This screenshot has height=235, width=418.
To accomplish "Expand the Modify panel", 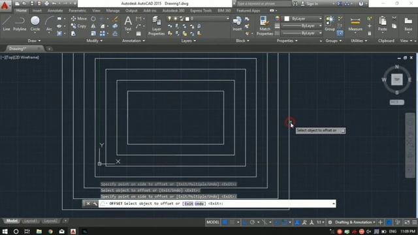I will 94,40.
